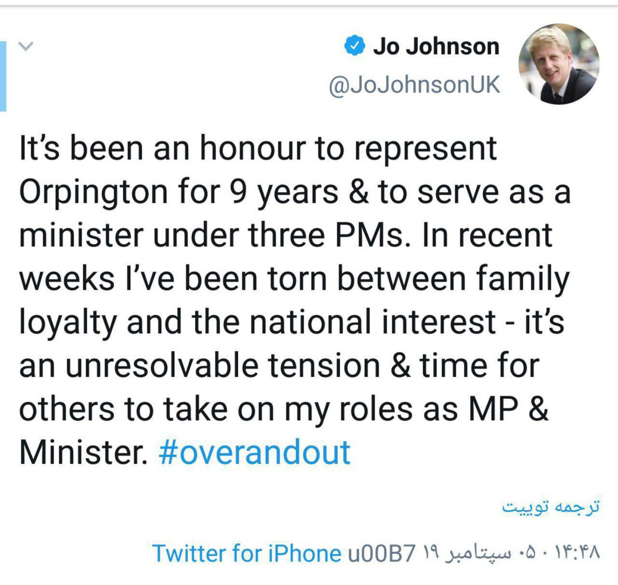Open the @JoJohnsonUK handle link
Screen dimensions: 618x585
click(414, 84)
